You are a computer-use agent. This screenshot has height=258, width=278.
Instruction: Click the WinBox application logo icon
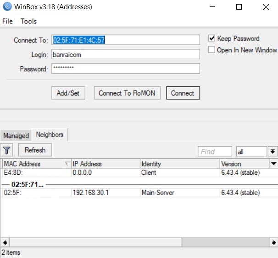7,6
